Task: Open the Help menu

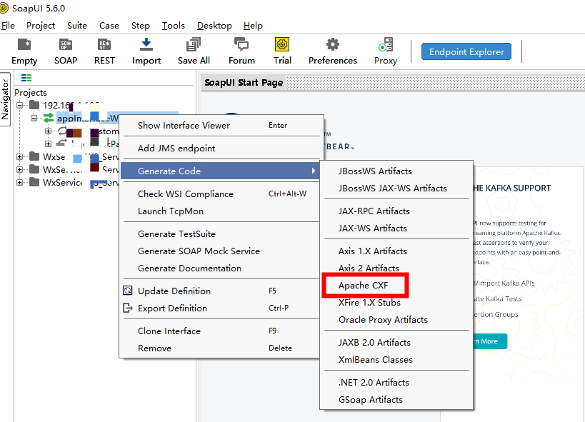Action: (253, 26)
